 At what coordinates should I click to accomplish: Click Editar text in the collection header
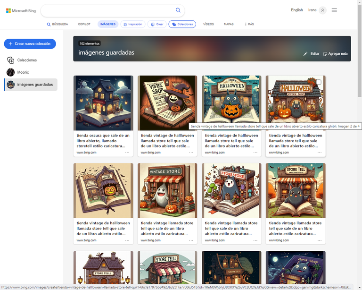pos(315,54)
